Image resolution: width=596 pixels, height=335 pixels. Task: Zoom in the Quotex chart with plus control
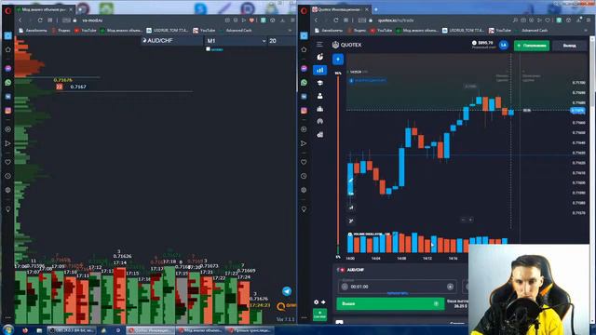coord(470,220)
